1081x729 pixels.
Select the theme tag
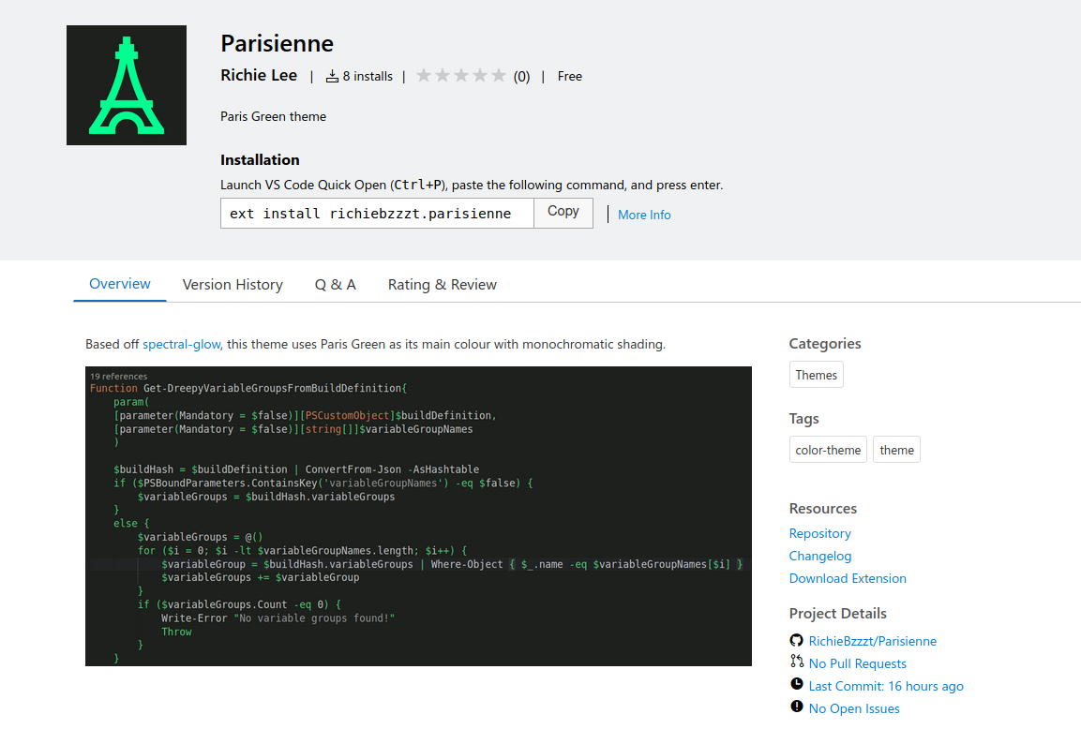point(896,450)
